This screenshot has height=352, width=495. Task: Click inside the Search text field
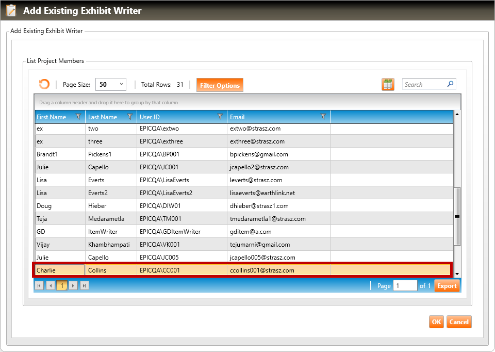(423, 85)
